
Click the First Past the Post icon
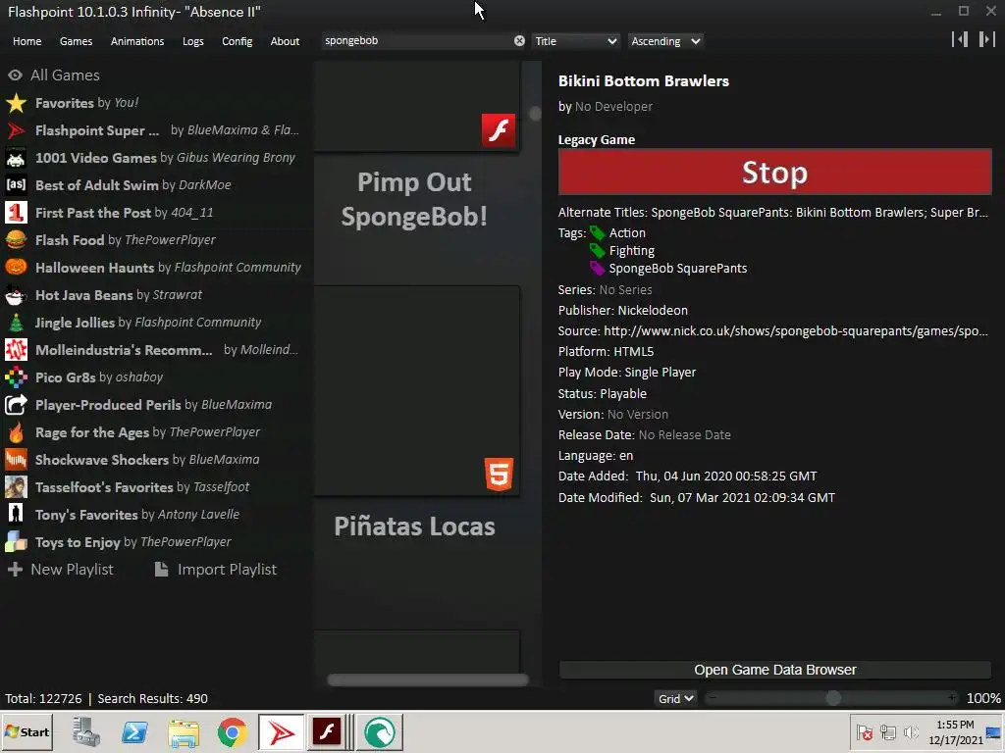[x=16, y=213]
